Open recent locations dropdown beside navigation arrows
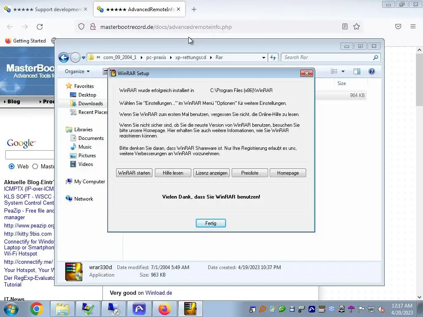The image size is (423, 317). pos(83,57)
